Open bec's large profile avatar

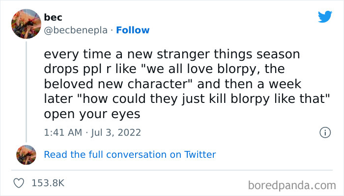click(26, 24)
